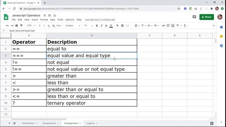This screenshot has height=127, width=226.
Task: Click the cloud document status icon
Action: coord(55,16)
